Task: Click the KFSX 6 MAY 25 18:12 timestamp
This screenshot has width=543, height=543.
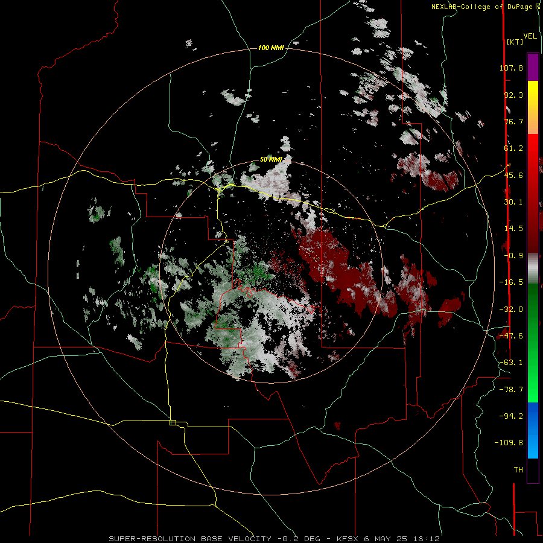Action: coord(388,539)
